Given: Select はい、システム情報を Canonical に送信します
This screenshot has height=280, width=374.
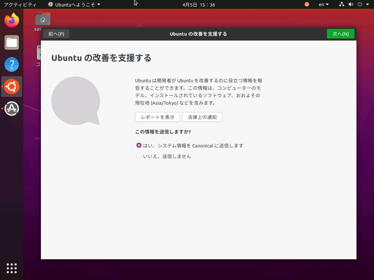Looking at the screenshot, I should (139, 145).
